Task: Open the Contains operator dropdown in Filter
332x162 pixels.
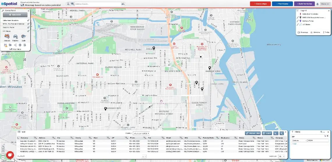Action: (x=299, y=140)
